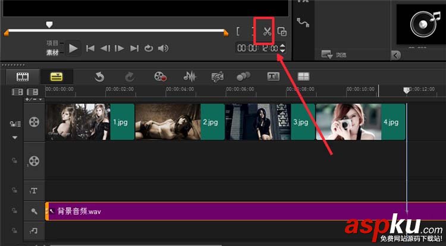
Task: Jump to end of clip
Action: click(134, 49)
